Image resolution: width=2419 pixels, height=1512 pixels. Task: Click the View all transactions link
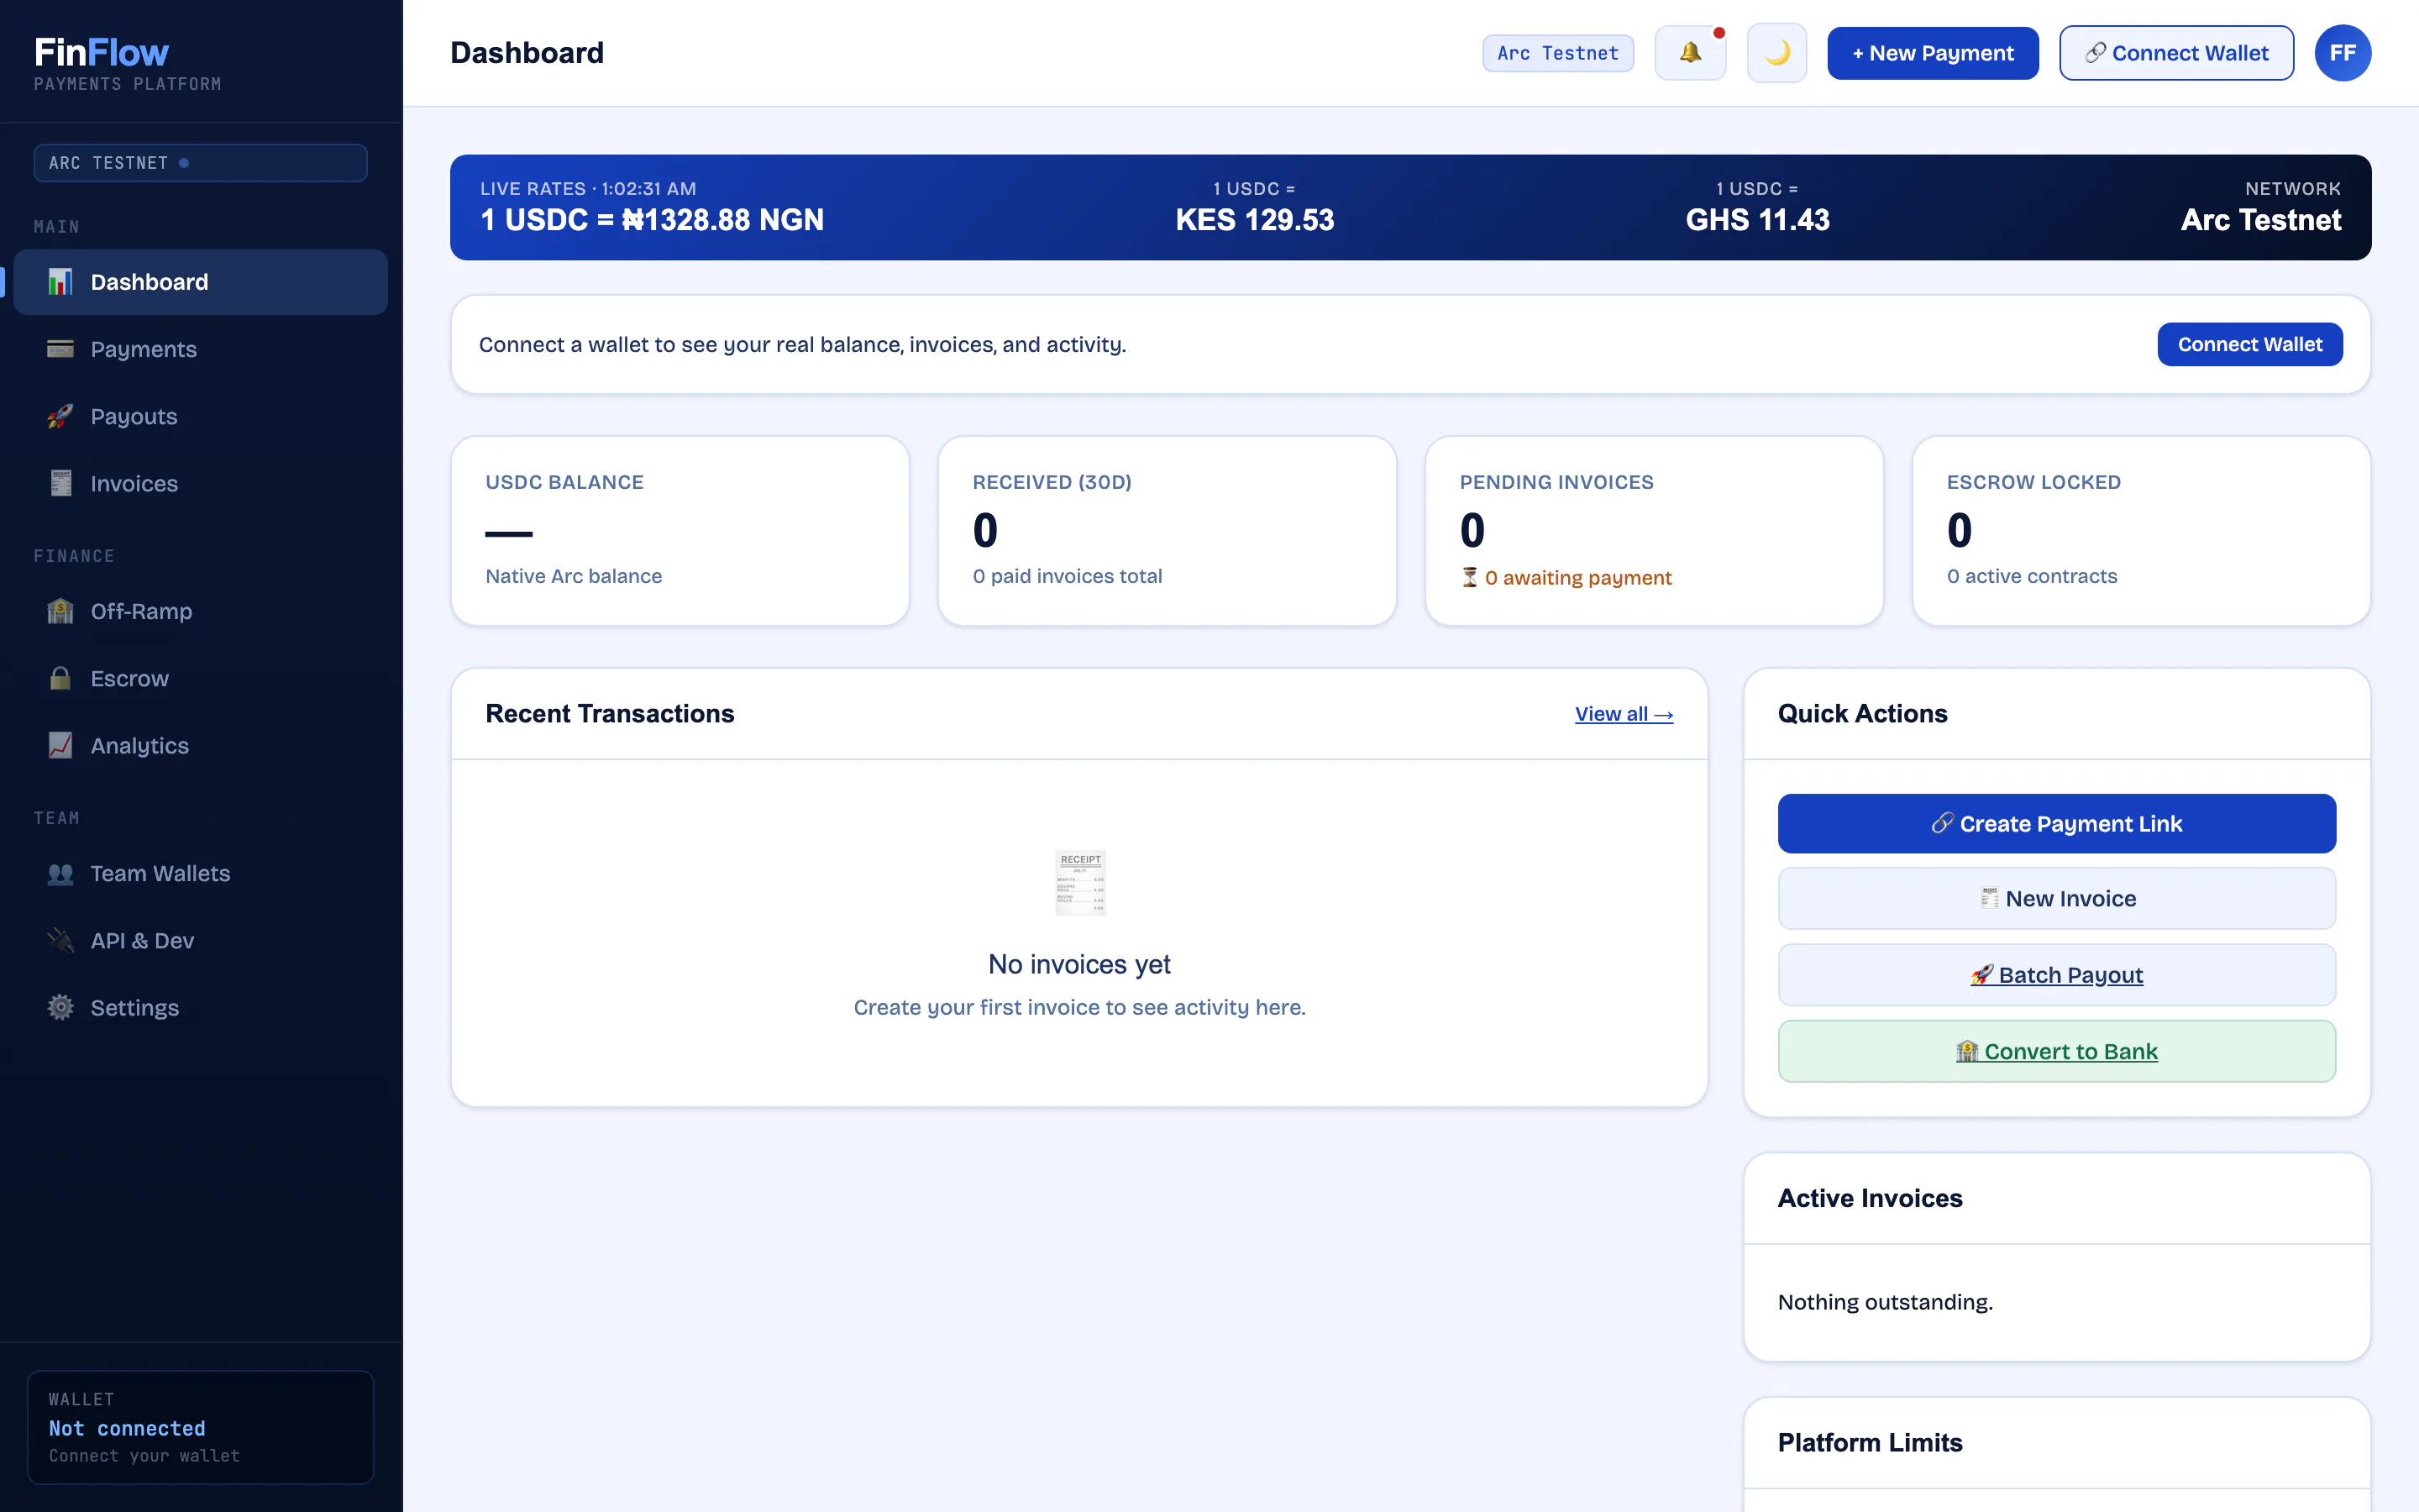(x=1624, y=714)
